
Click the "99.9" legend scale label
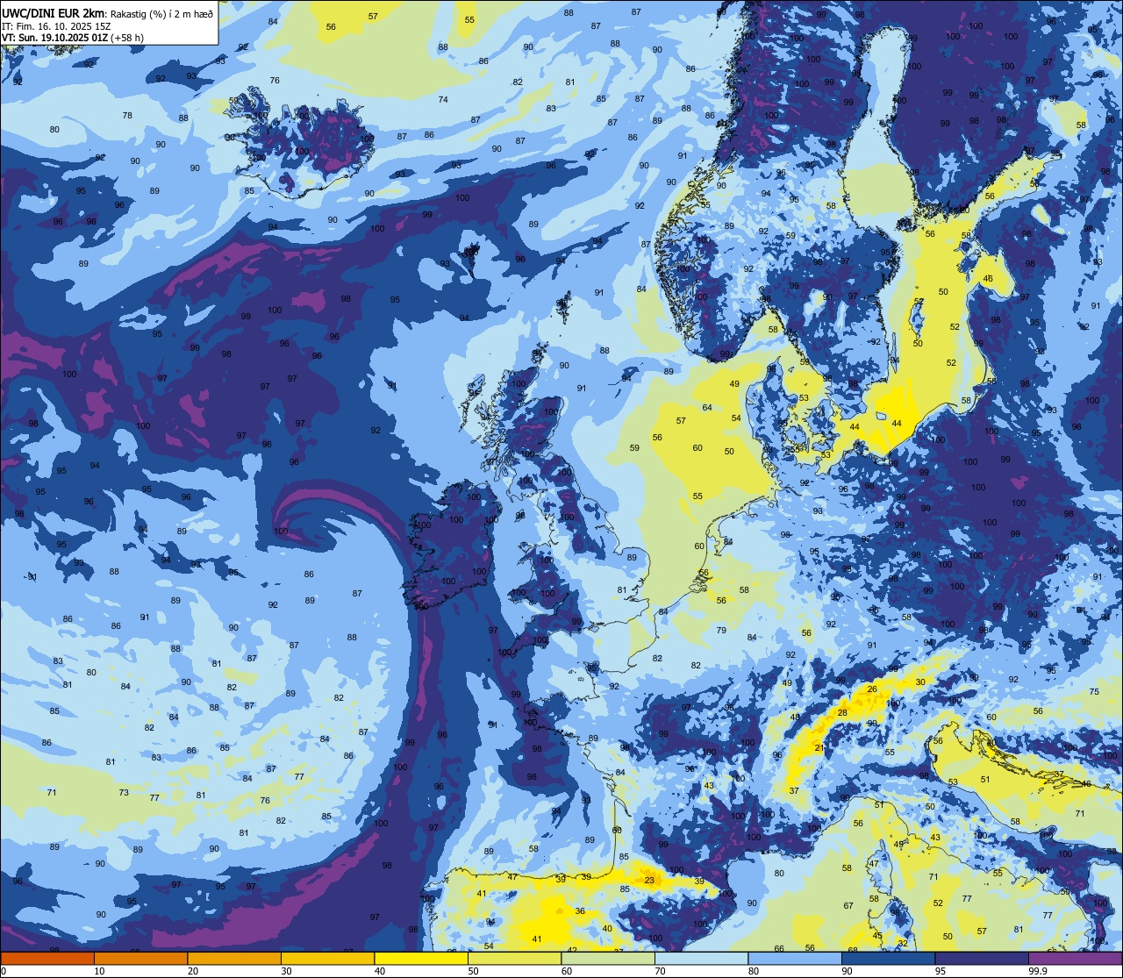pos(1039,971)
